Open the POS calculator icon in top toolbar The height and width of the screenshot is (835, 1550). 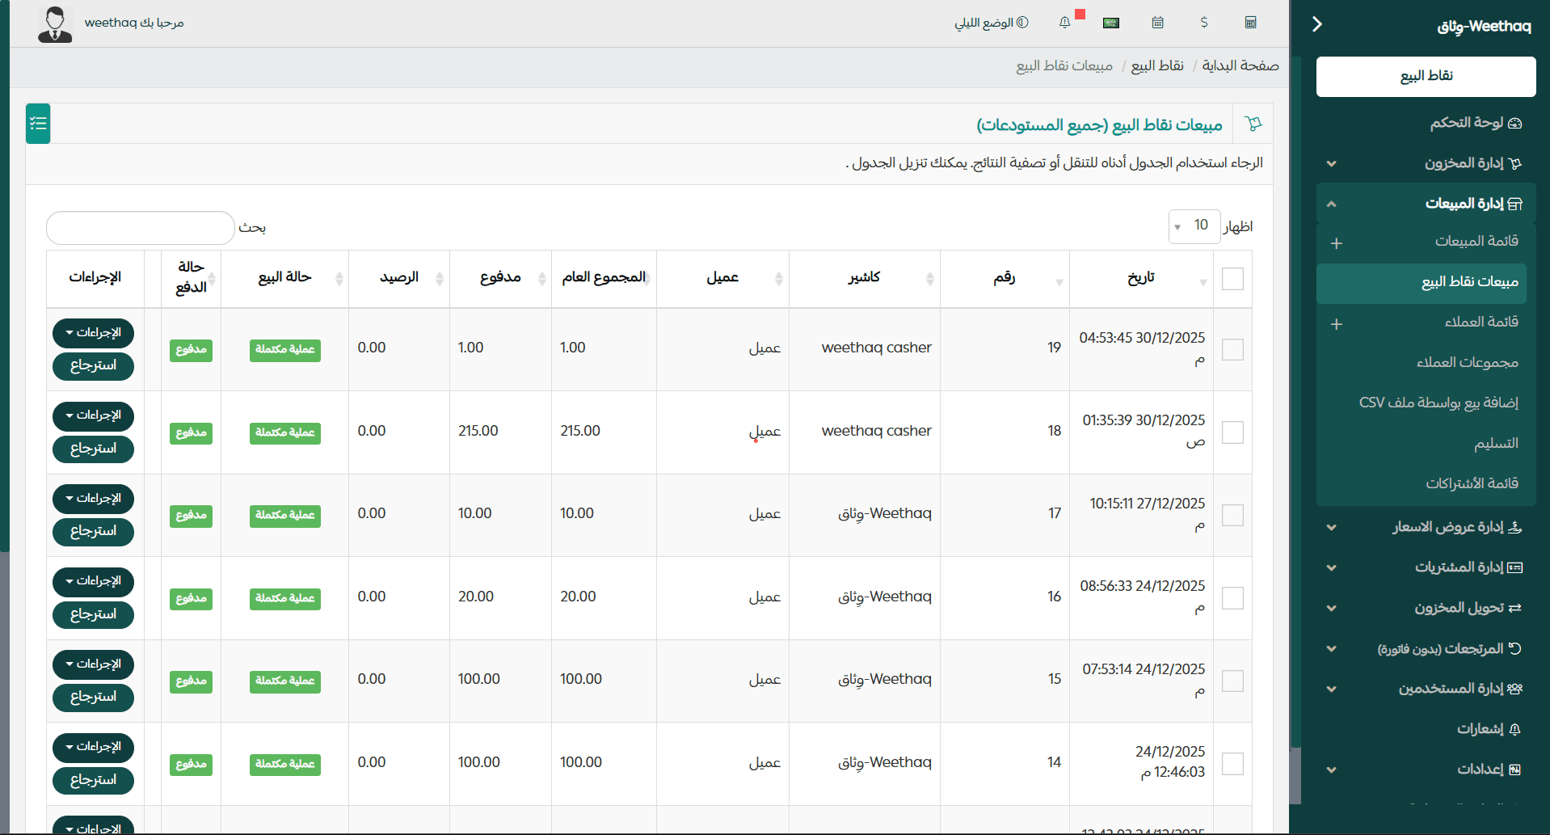[x=1250, y=23]
